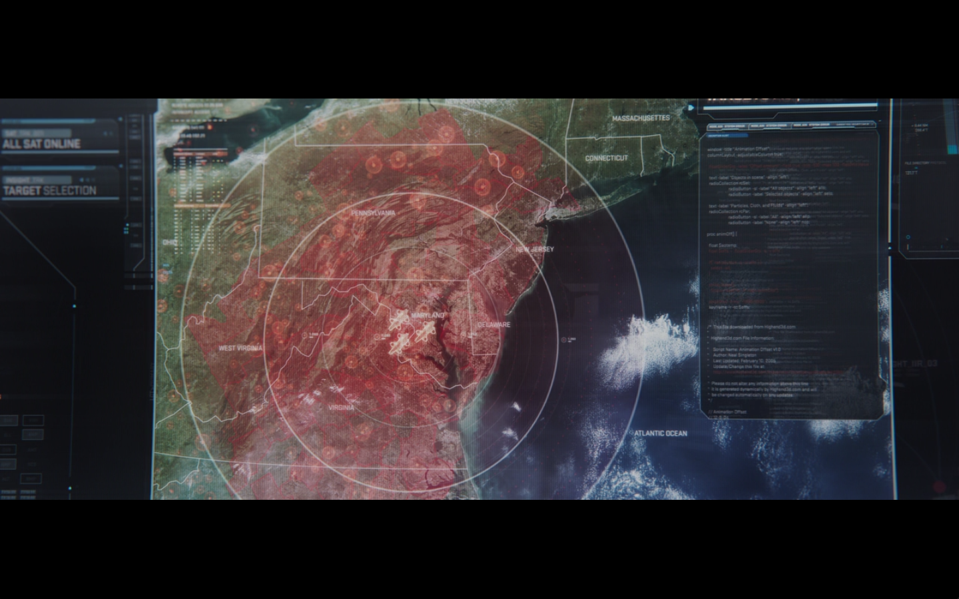Click the small circle icon in far-right panel
Screen dimensions: 959x599
pos(908,237)
